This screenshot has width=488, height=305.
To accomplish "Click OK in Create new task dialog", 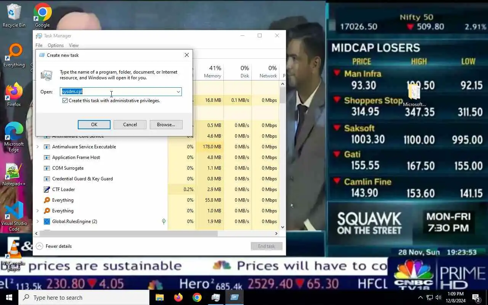I will [94, 125].
